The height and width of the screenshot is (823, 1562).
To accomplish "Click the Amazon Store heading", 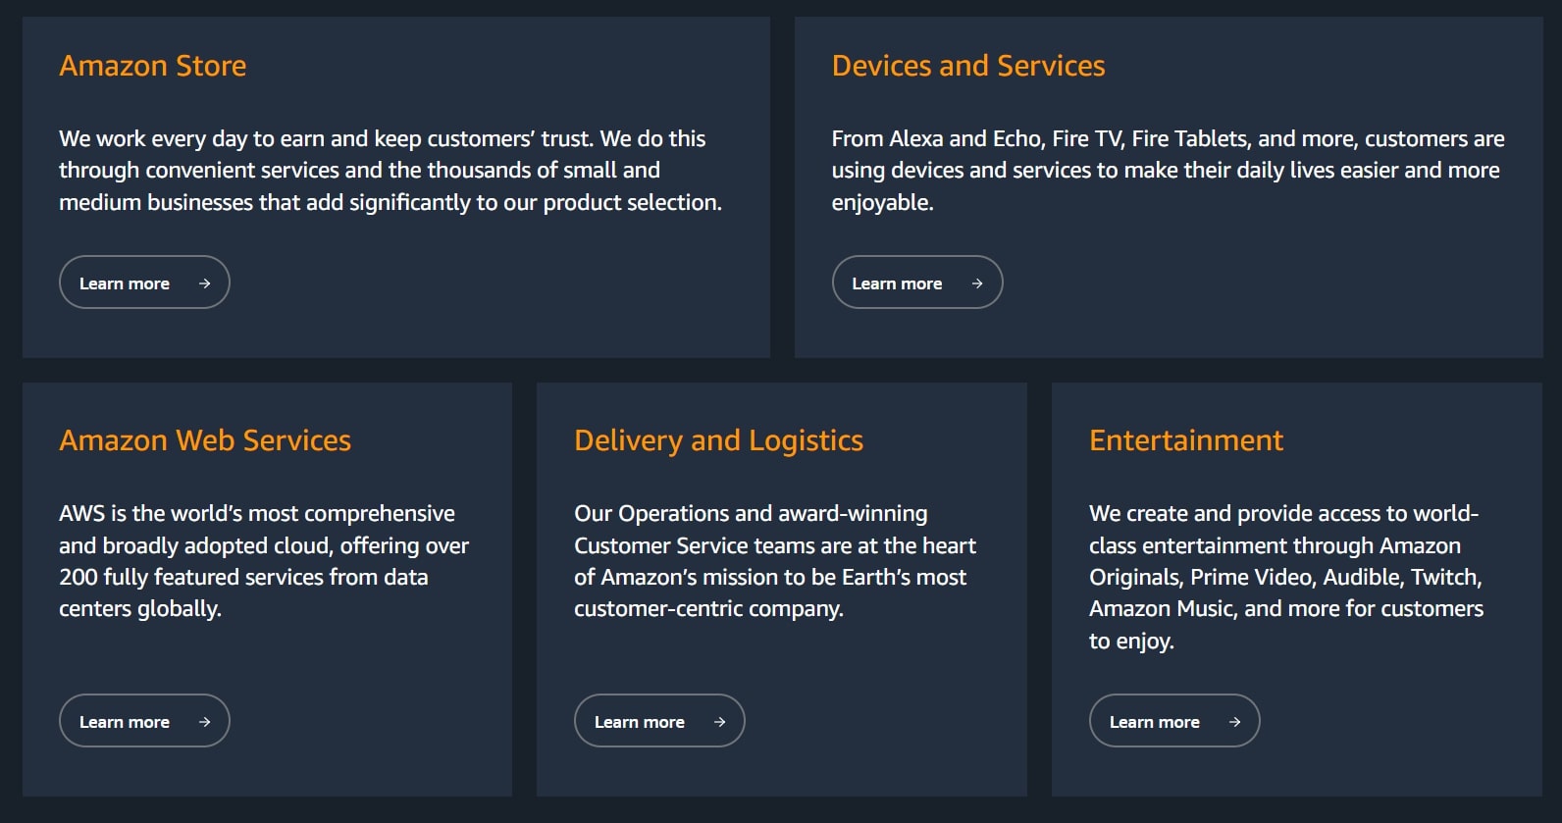I will click(153, 66).
